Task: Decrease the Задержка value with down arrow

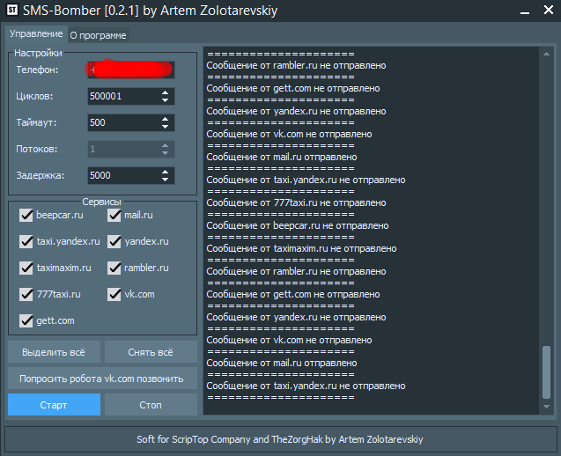Action: point(165,180)
